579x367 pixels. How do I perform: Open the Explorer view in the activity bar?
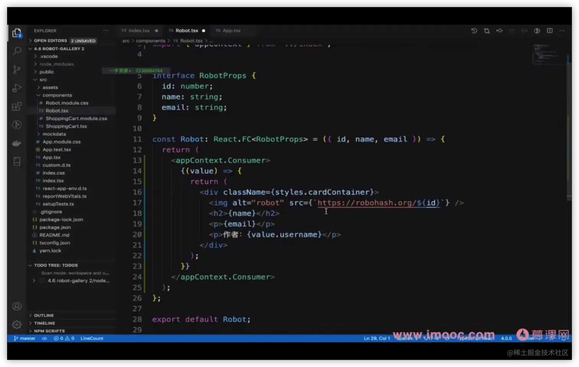click(x=17, y=34)
